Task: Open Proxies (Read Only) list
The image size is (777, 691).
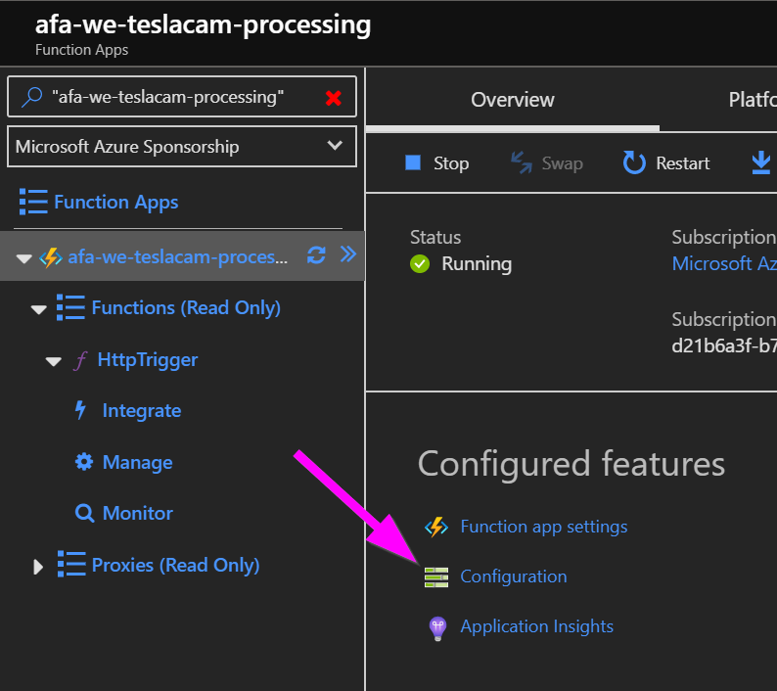Action: [x=175, y=565]
